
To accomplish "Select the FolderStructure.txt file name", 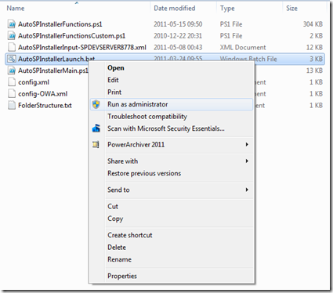I will (45, 106).
